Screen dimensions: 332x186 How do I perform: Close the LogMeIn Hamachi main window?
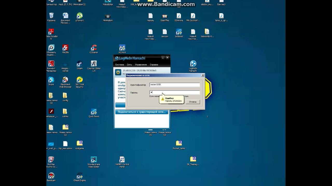click(x=167, y=58)
